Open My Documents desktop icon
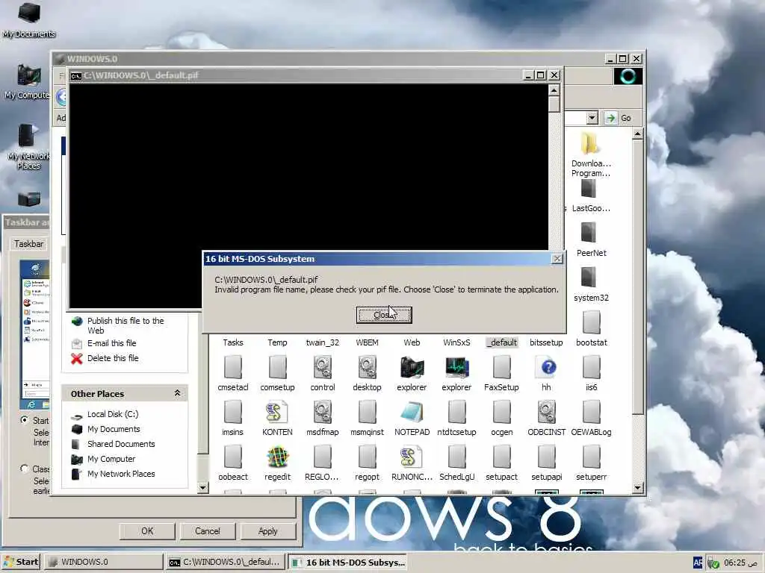The width and height of the screenshot is (765, 573). (29, 19)
